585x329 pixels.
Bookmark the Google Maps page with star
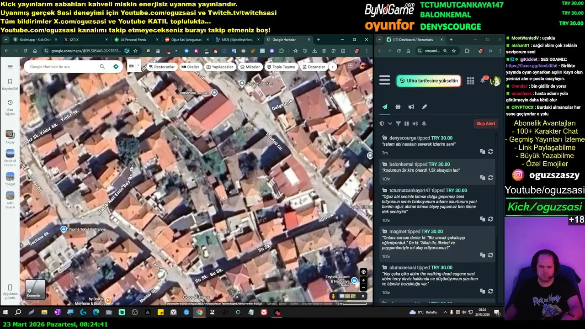(135, 51)
